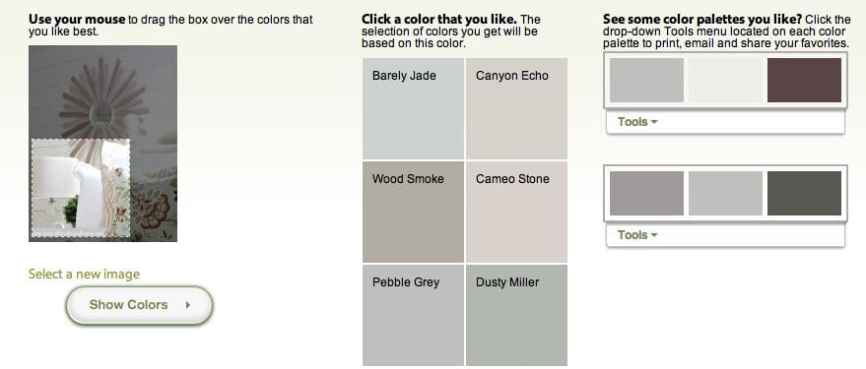Screen dimensions: 866x369
Task: Open Tools dropdown under second palette
Action: click(x=637, y=235)
